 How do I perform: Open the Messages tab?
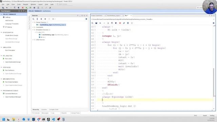(45, 113)
